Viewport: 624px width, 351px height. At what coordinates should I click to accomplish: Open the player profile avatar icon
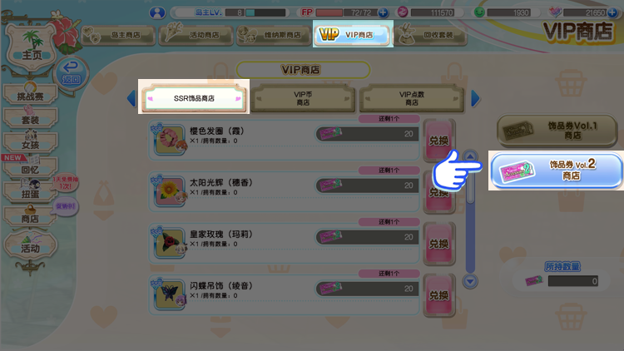[157, 12]
